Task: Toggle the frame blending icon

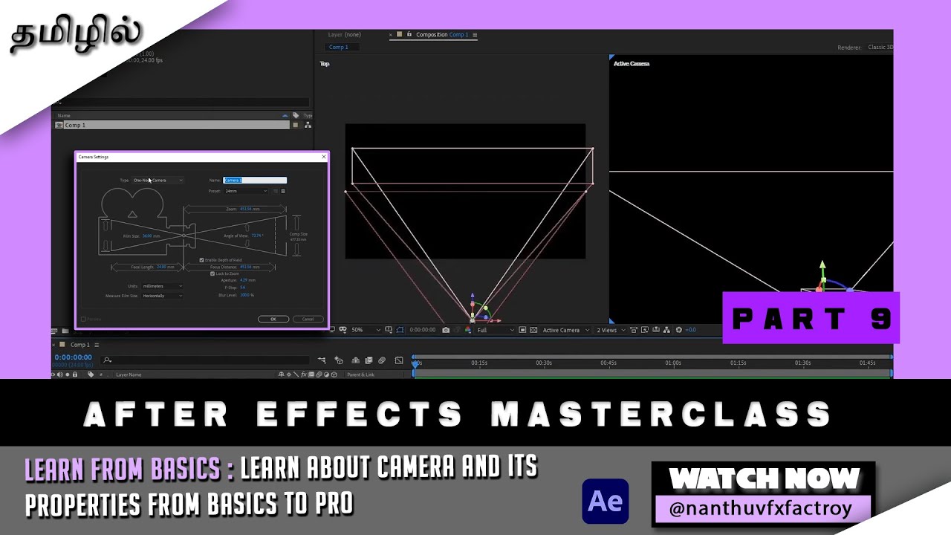Action: tap(369, 360)
